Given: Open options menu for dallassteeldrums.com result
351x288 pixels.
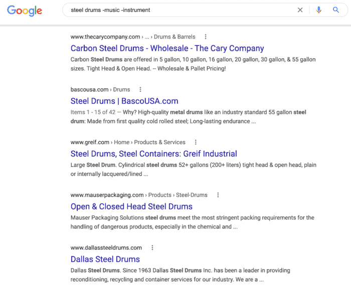Looking at the screenshot, I should pyautogui.click(x=152, y=248).
